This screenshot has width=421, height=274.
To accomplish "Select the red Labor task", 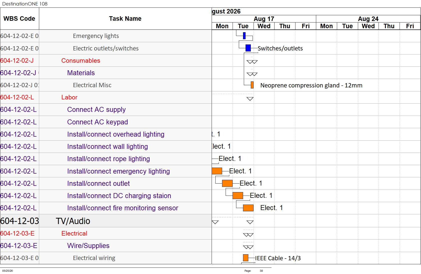I will pyautogui.click(x=69, y=97).
